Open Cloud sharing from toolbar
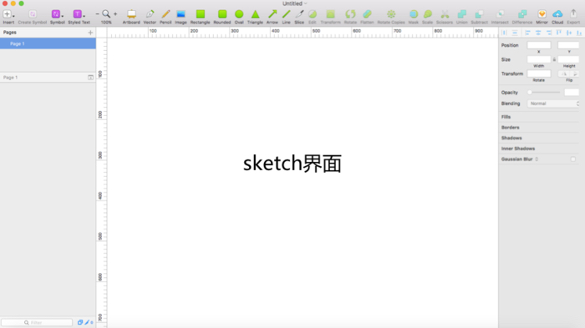Viewport: 585px width, 328px height. pos(557,14)
